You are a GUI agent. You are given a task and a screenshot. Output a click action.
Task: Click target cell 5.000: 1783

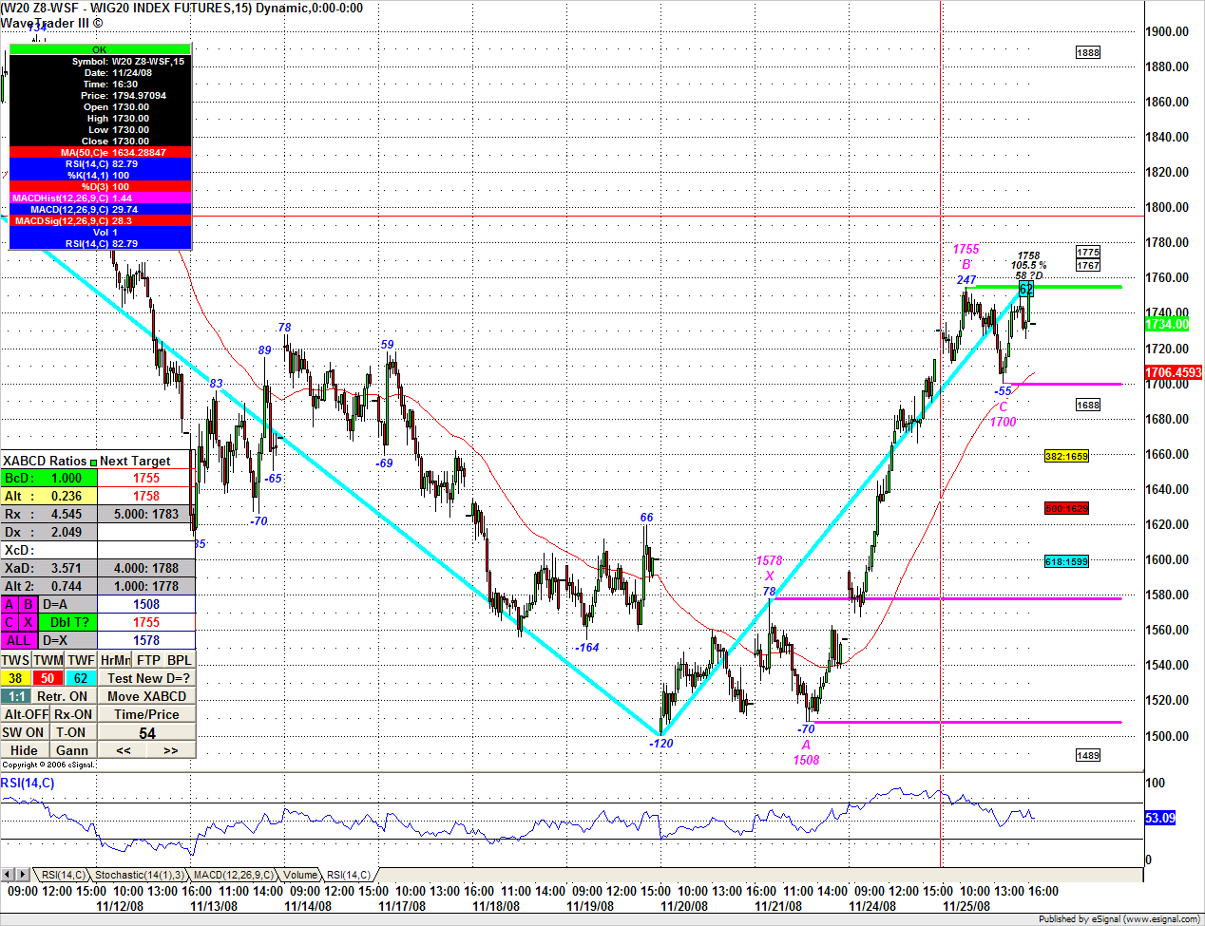(146, 514)
